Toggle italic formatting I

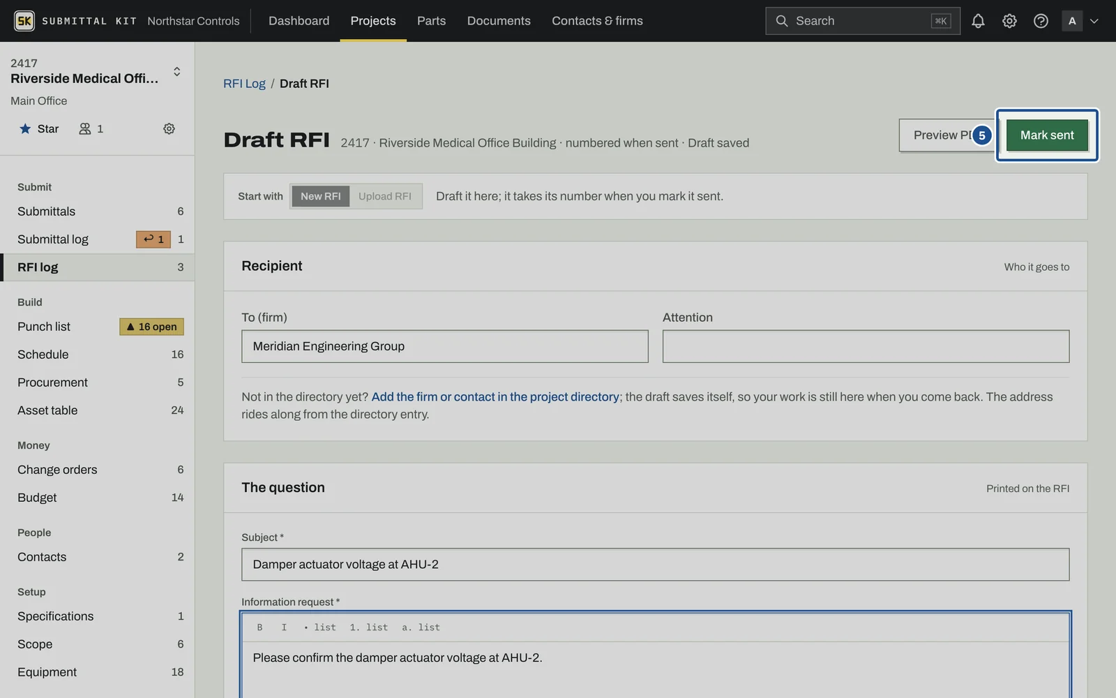[284, 628]
